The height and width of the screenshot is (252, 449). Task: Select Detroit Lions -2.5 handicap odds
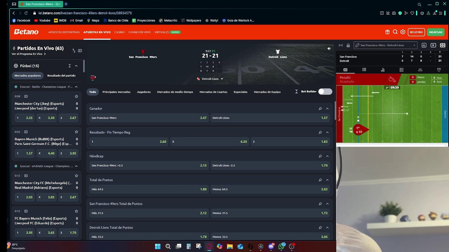pyautogui.click(x=270, y=166)
